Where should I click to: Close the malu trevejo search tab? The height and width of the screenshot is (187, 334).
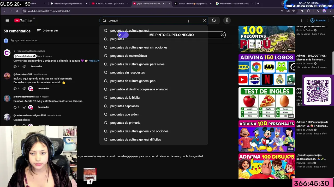pos(252,4)
